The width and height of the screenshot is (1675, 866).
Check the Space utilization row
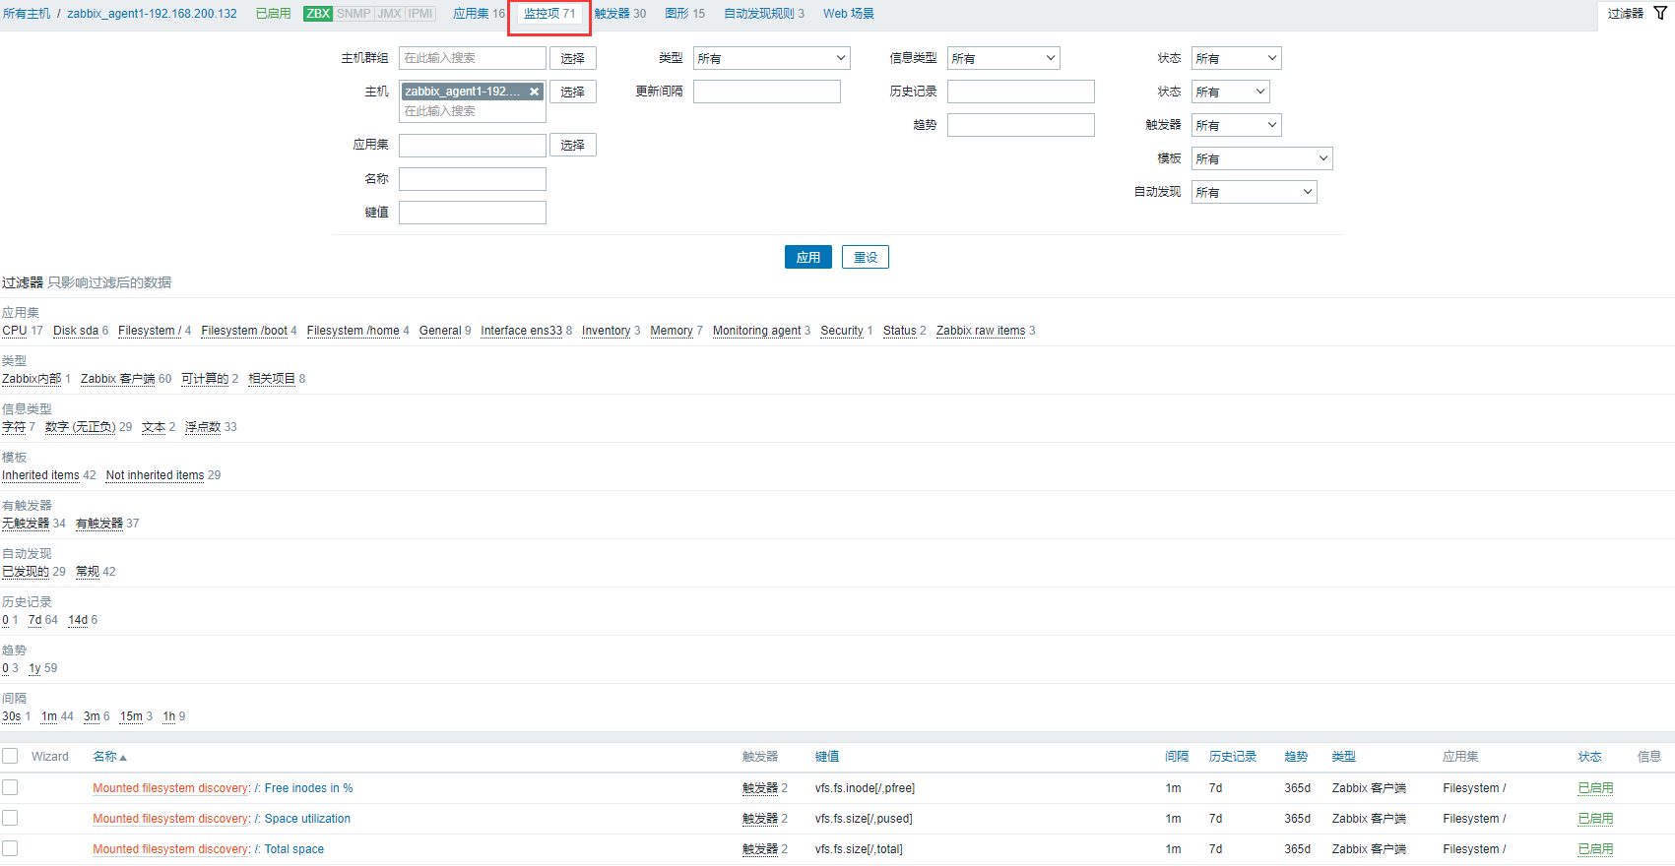10,818
